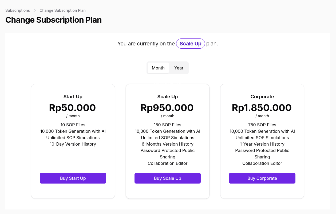Click the Change Subscription Plan breadcrumb

pos(62,10)
